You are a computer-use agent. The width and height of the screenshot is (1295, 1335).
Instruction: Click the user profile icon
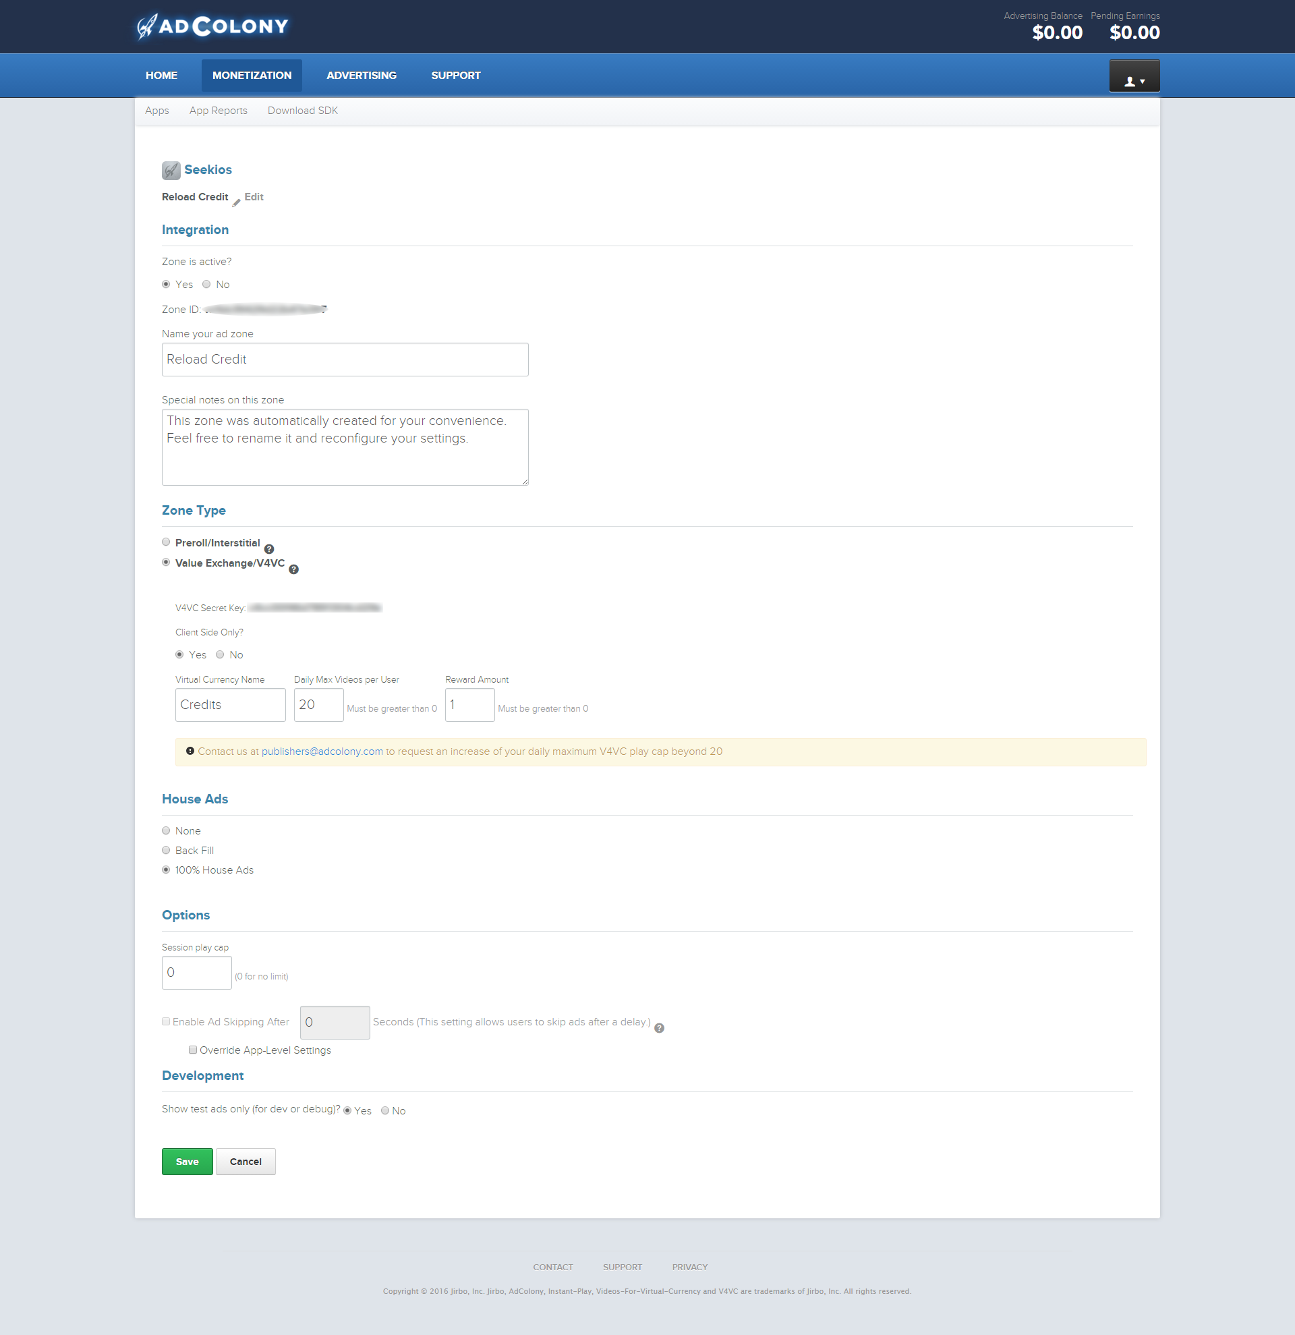point(1130,82)
